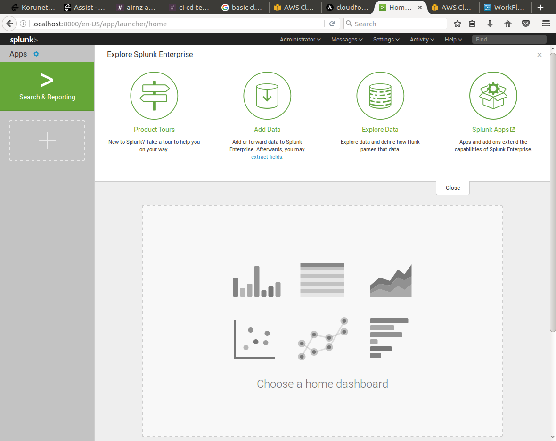Viewport: 556px width, 441px height.
Task: Open the Product Tours signpost icon
Action: tap(154, 96)
